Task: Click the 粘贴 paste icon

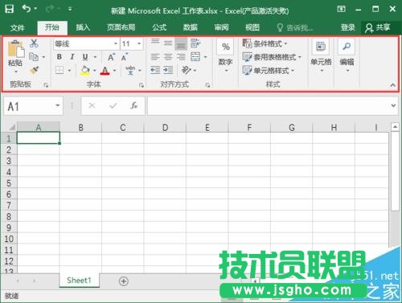Action: [16, 49]
